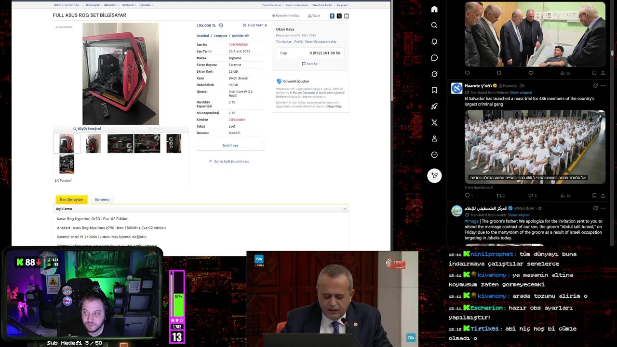Open Favori Aramalarım in top menu
Screen dimensions: 617x347
click(x=296, y=5)
